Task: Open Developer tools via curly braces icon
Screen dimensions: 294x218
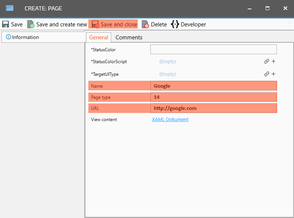Action: [175, 24]
